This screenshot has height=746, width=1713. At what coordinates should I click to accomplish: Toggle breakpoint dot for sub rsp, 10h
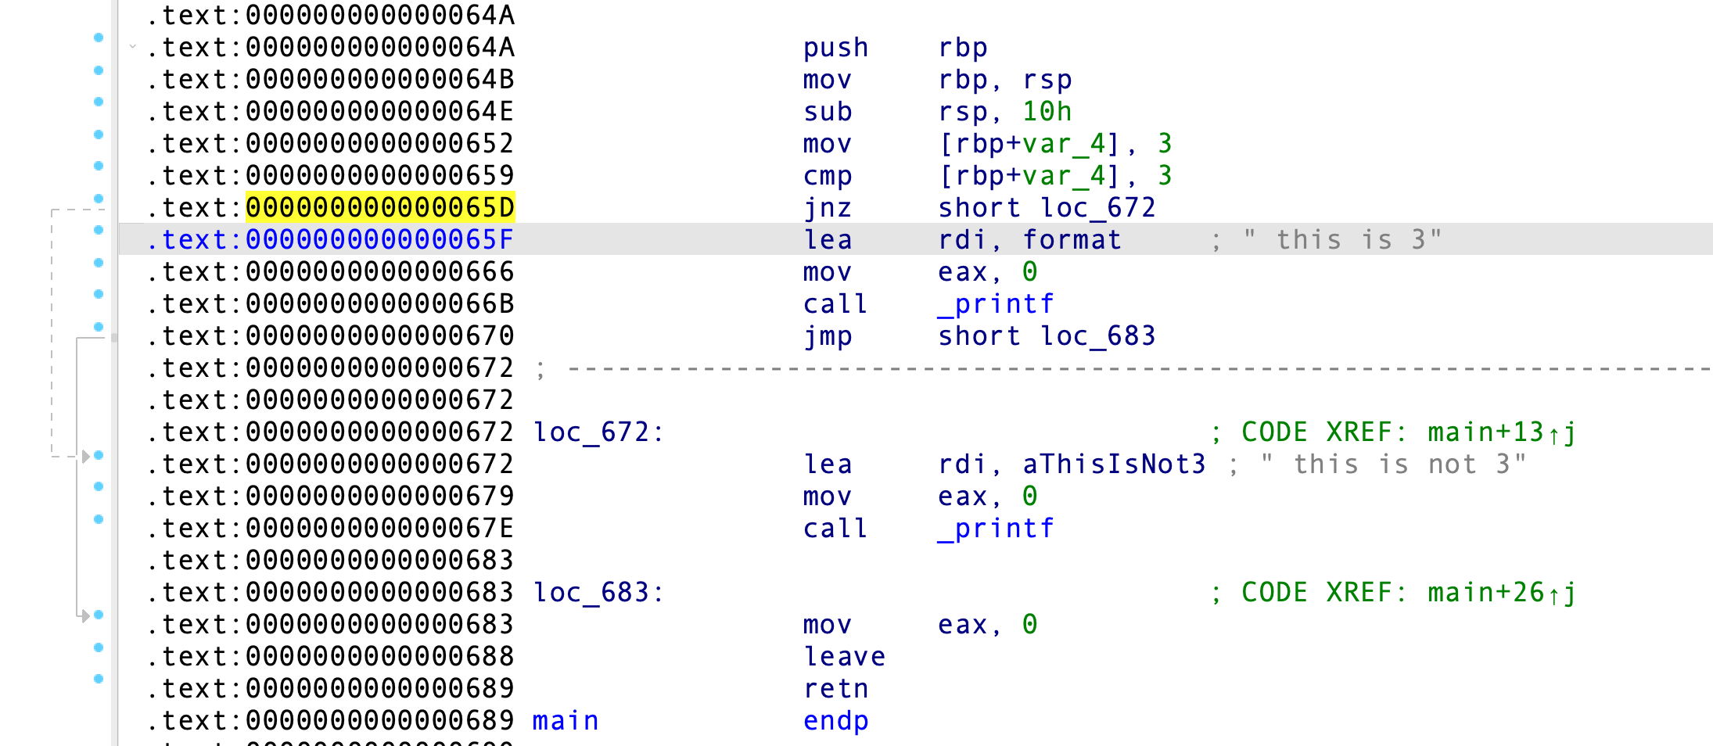[99, 102]
